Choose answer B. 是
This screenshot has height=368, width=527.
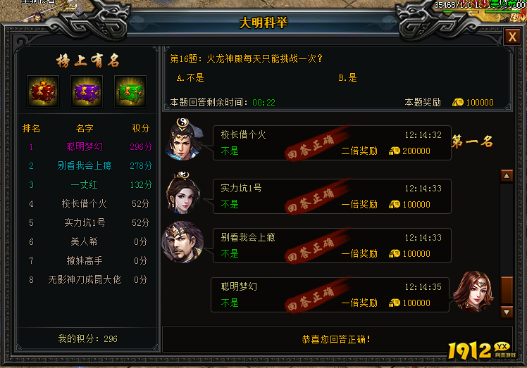(x=347, y=78)
